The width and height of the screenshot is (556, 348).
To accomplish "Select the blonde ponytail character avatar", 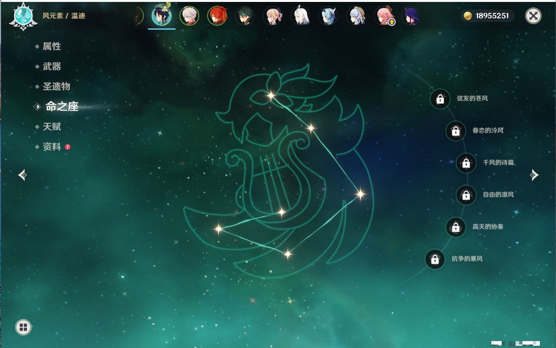I will 273,16.
